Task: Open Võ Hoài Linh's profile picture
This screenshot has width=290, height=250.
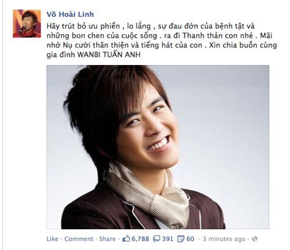Action: point(27,23)
